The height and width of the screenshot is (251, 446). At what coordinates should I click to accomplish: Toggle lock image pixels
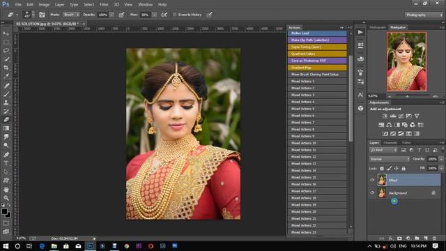(x=389, y=169)
